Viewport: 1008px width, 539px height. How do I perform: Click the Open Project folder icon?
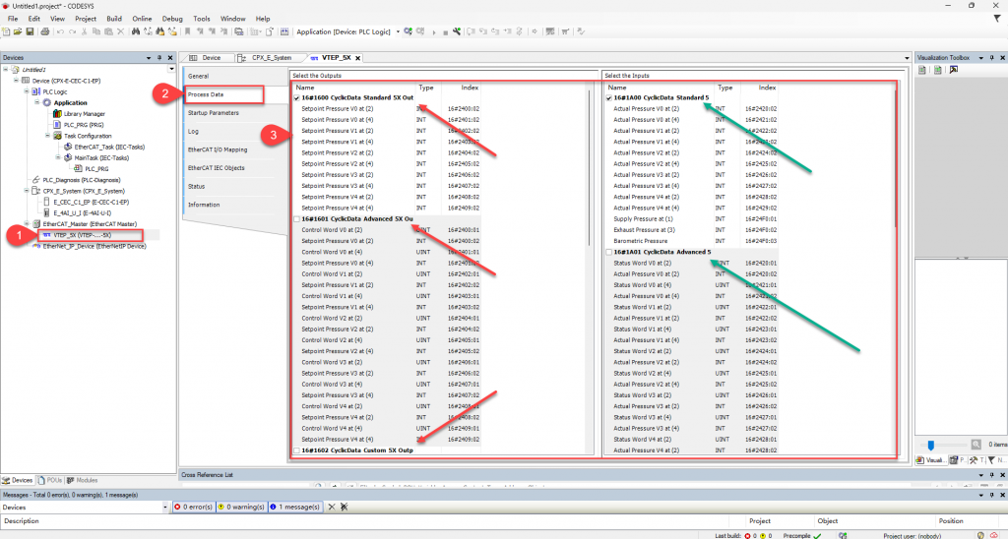click(18, 31)
